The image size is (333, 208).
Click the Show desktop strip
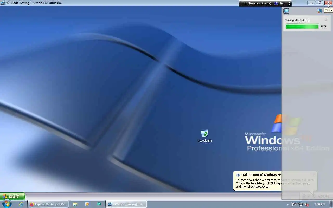[331, 204]
